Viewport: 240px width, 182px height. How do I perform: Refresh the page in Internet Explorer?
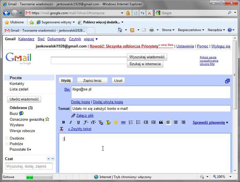(x=142, y=13)
